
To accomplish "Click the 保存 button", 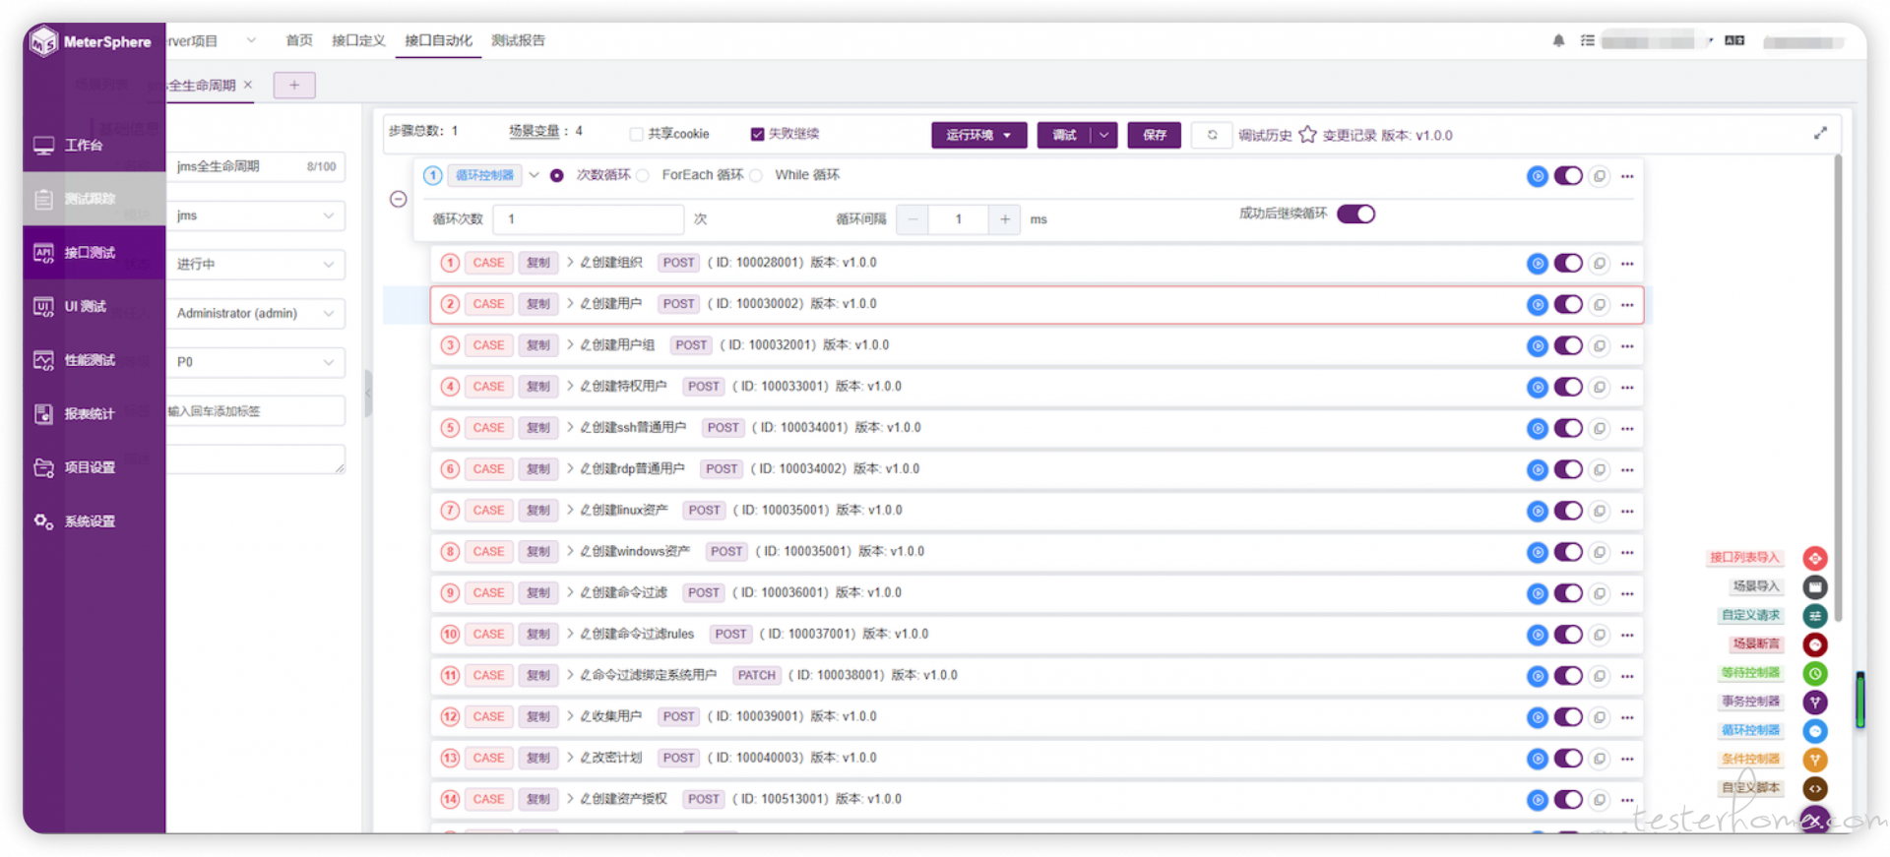I will [x=1155, y=135].
